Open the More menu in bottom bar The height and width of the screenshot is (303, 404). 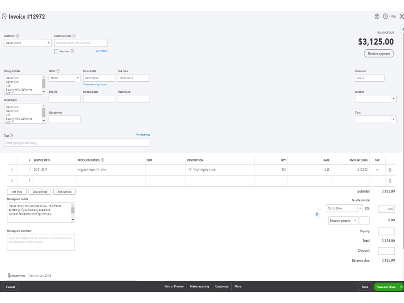coord(238,286)
